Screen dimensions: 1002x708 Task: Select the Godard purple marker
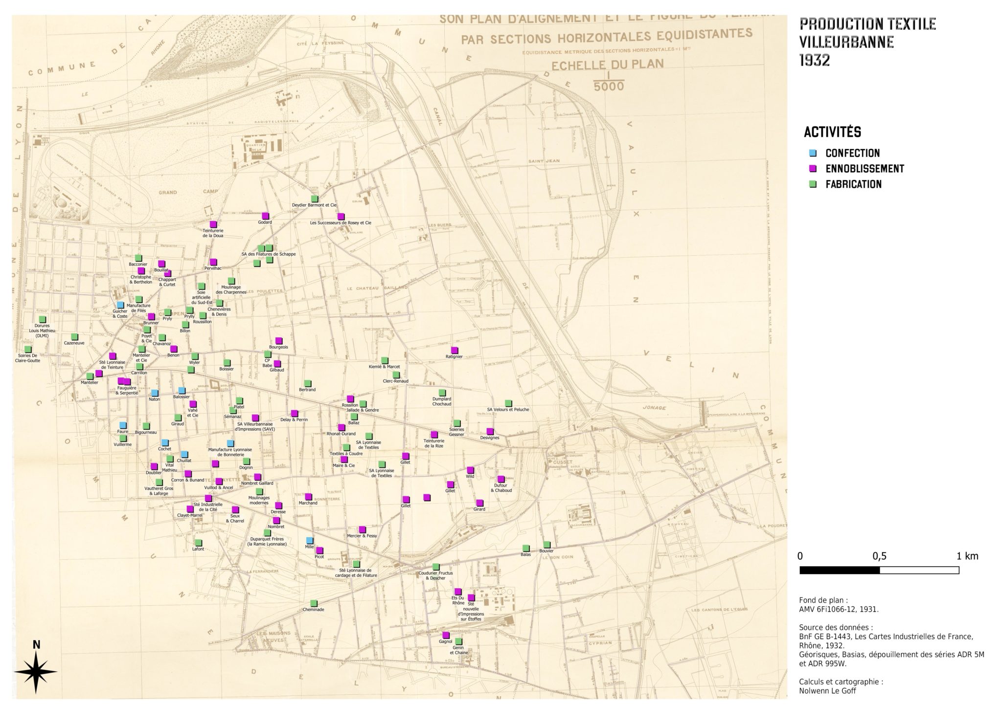point(265,216)
